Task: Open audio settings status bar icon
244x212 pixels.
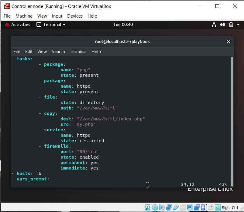Action: pyautogui.click(x=162, y=207)
